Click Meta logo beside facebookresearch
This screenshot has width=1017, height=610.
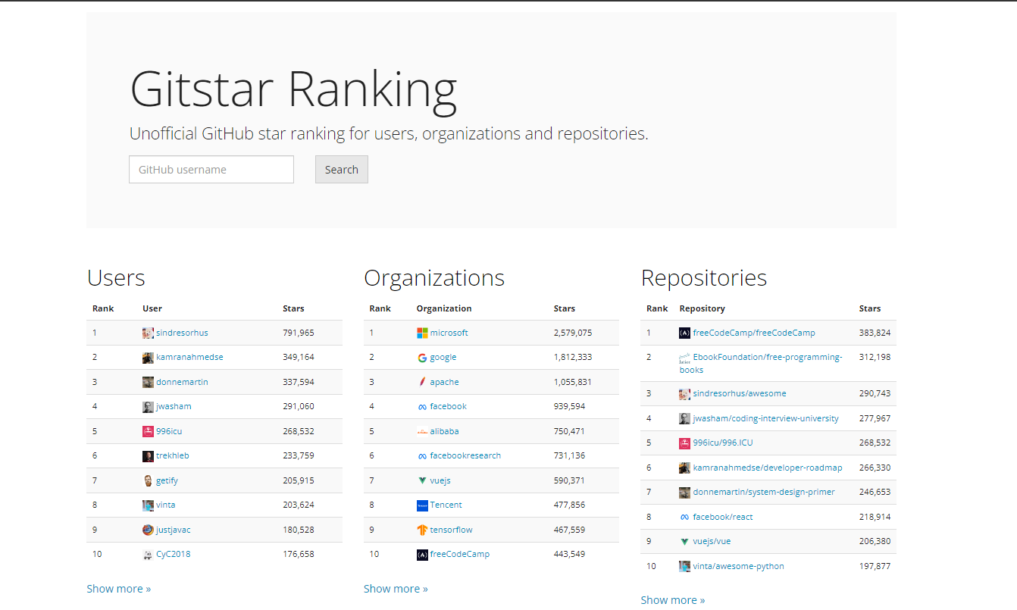pos(422,456)
